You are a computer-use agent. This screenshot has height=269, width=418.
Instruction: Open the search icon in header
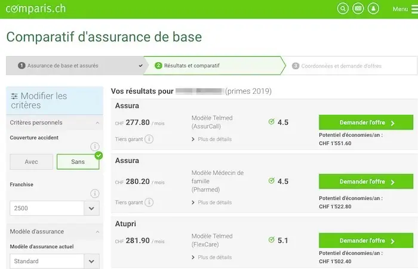343,8
